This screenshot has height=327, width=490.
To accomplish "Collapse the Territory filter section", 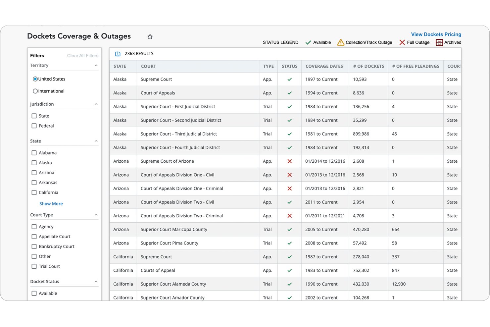I will pos(96,65).
